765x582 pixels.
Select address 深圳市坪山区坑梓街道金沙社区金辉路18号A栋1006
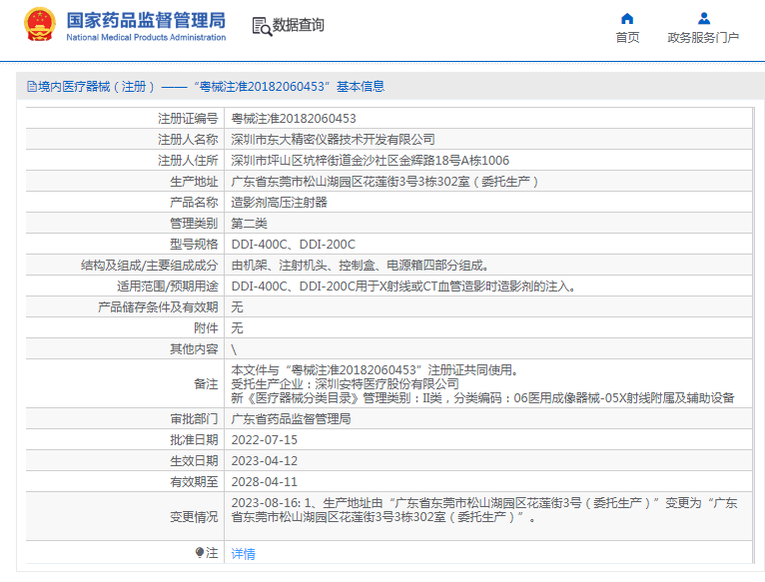pos(370,161)
